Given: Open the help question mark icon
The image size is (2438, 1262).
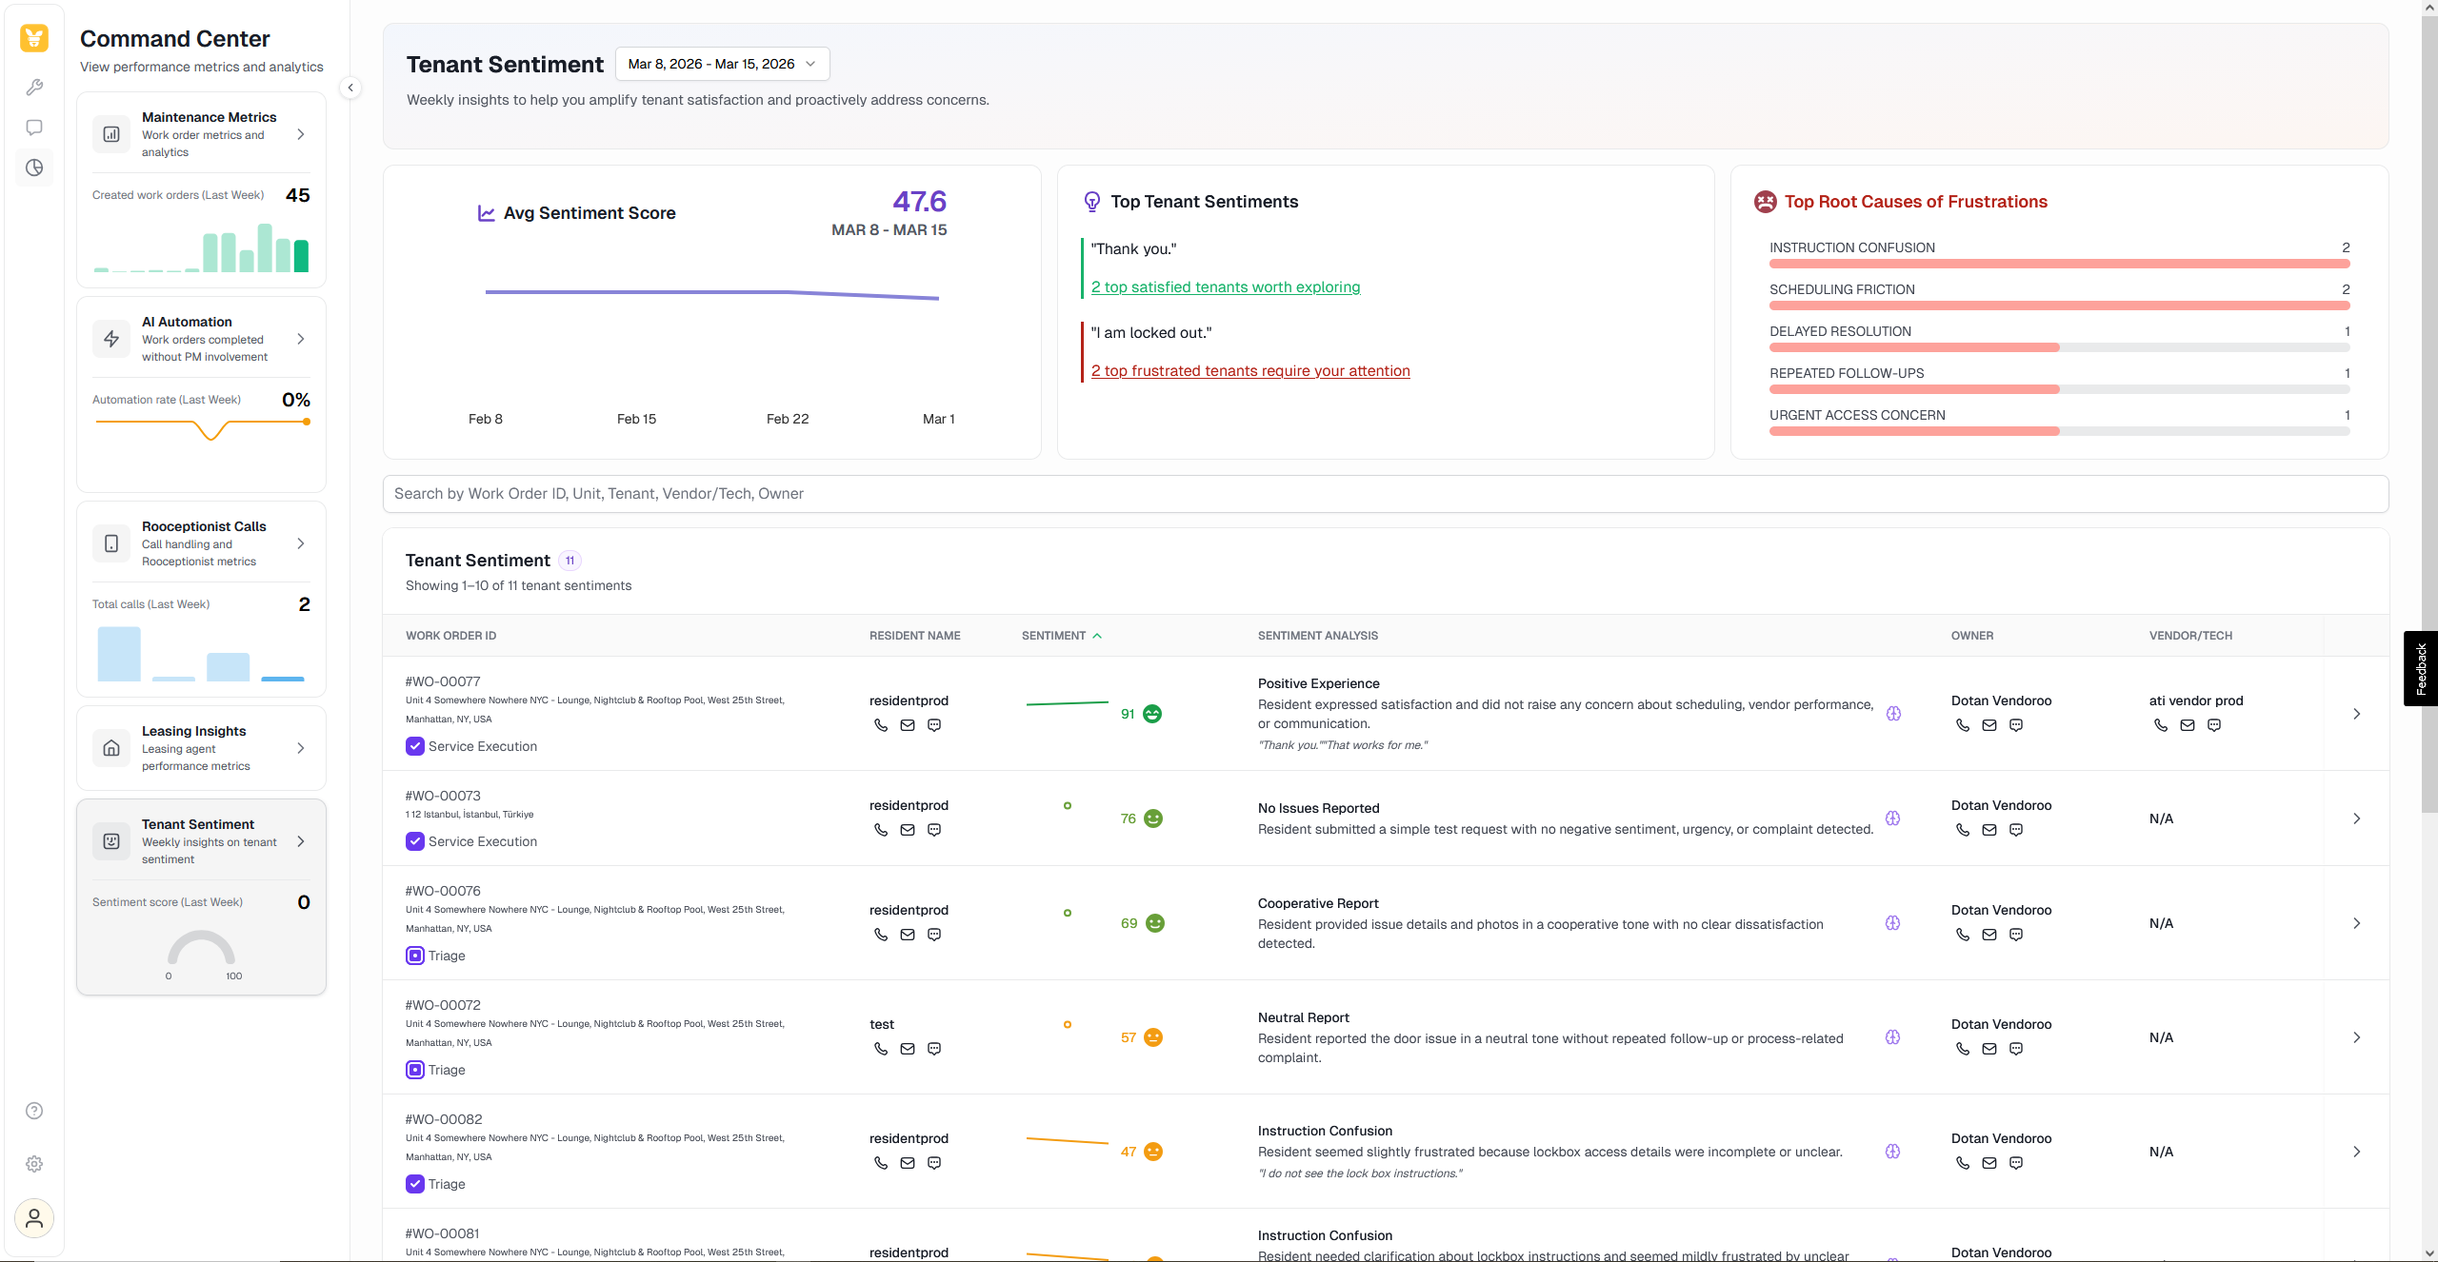Looking at the screenshot, I should point(34,1111).
